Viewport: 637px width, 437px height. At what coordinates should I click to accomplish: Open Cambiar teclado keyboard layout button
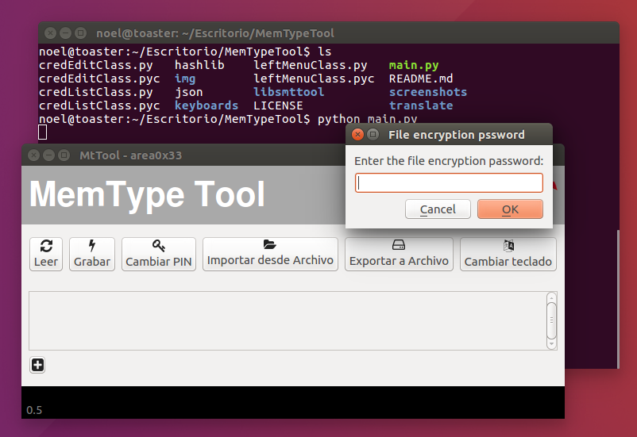tap(508, 254)
